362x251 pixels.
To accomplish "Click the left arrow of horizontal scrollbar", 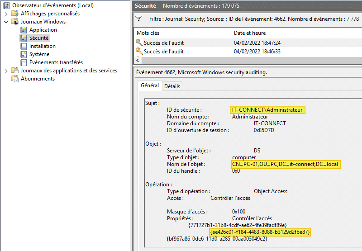I will [x=138, y=61].
